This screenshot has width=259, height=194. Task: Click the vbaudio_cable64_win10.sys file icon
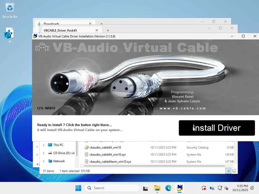[x=87, y=155]
